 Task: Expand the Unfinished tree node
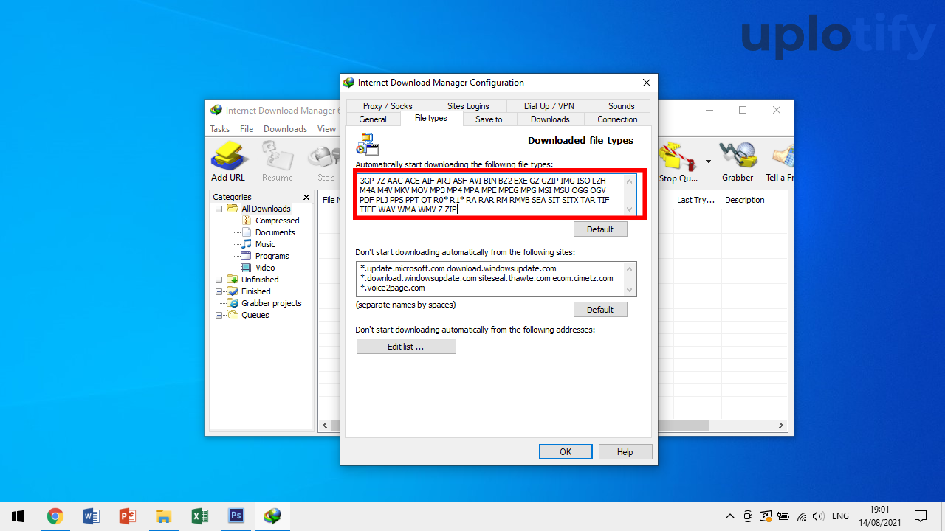(x=219, y=280)
